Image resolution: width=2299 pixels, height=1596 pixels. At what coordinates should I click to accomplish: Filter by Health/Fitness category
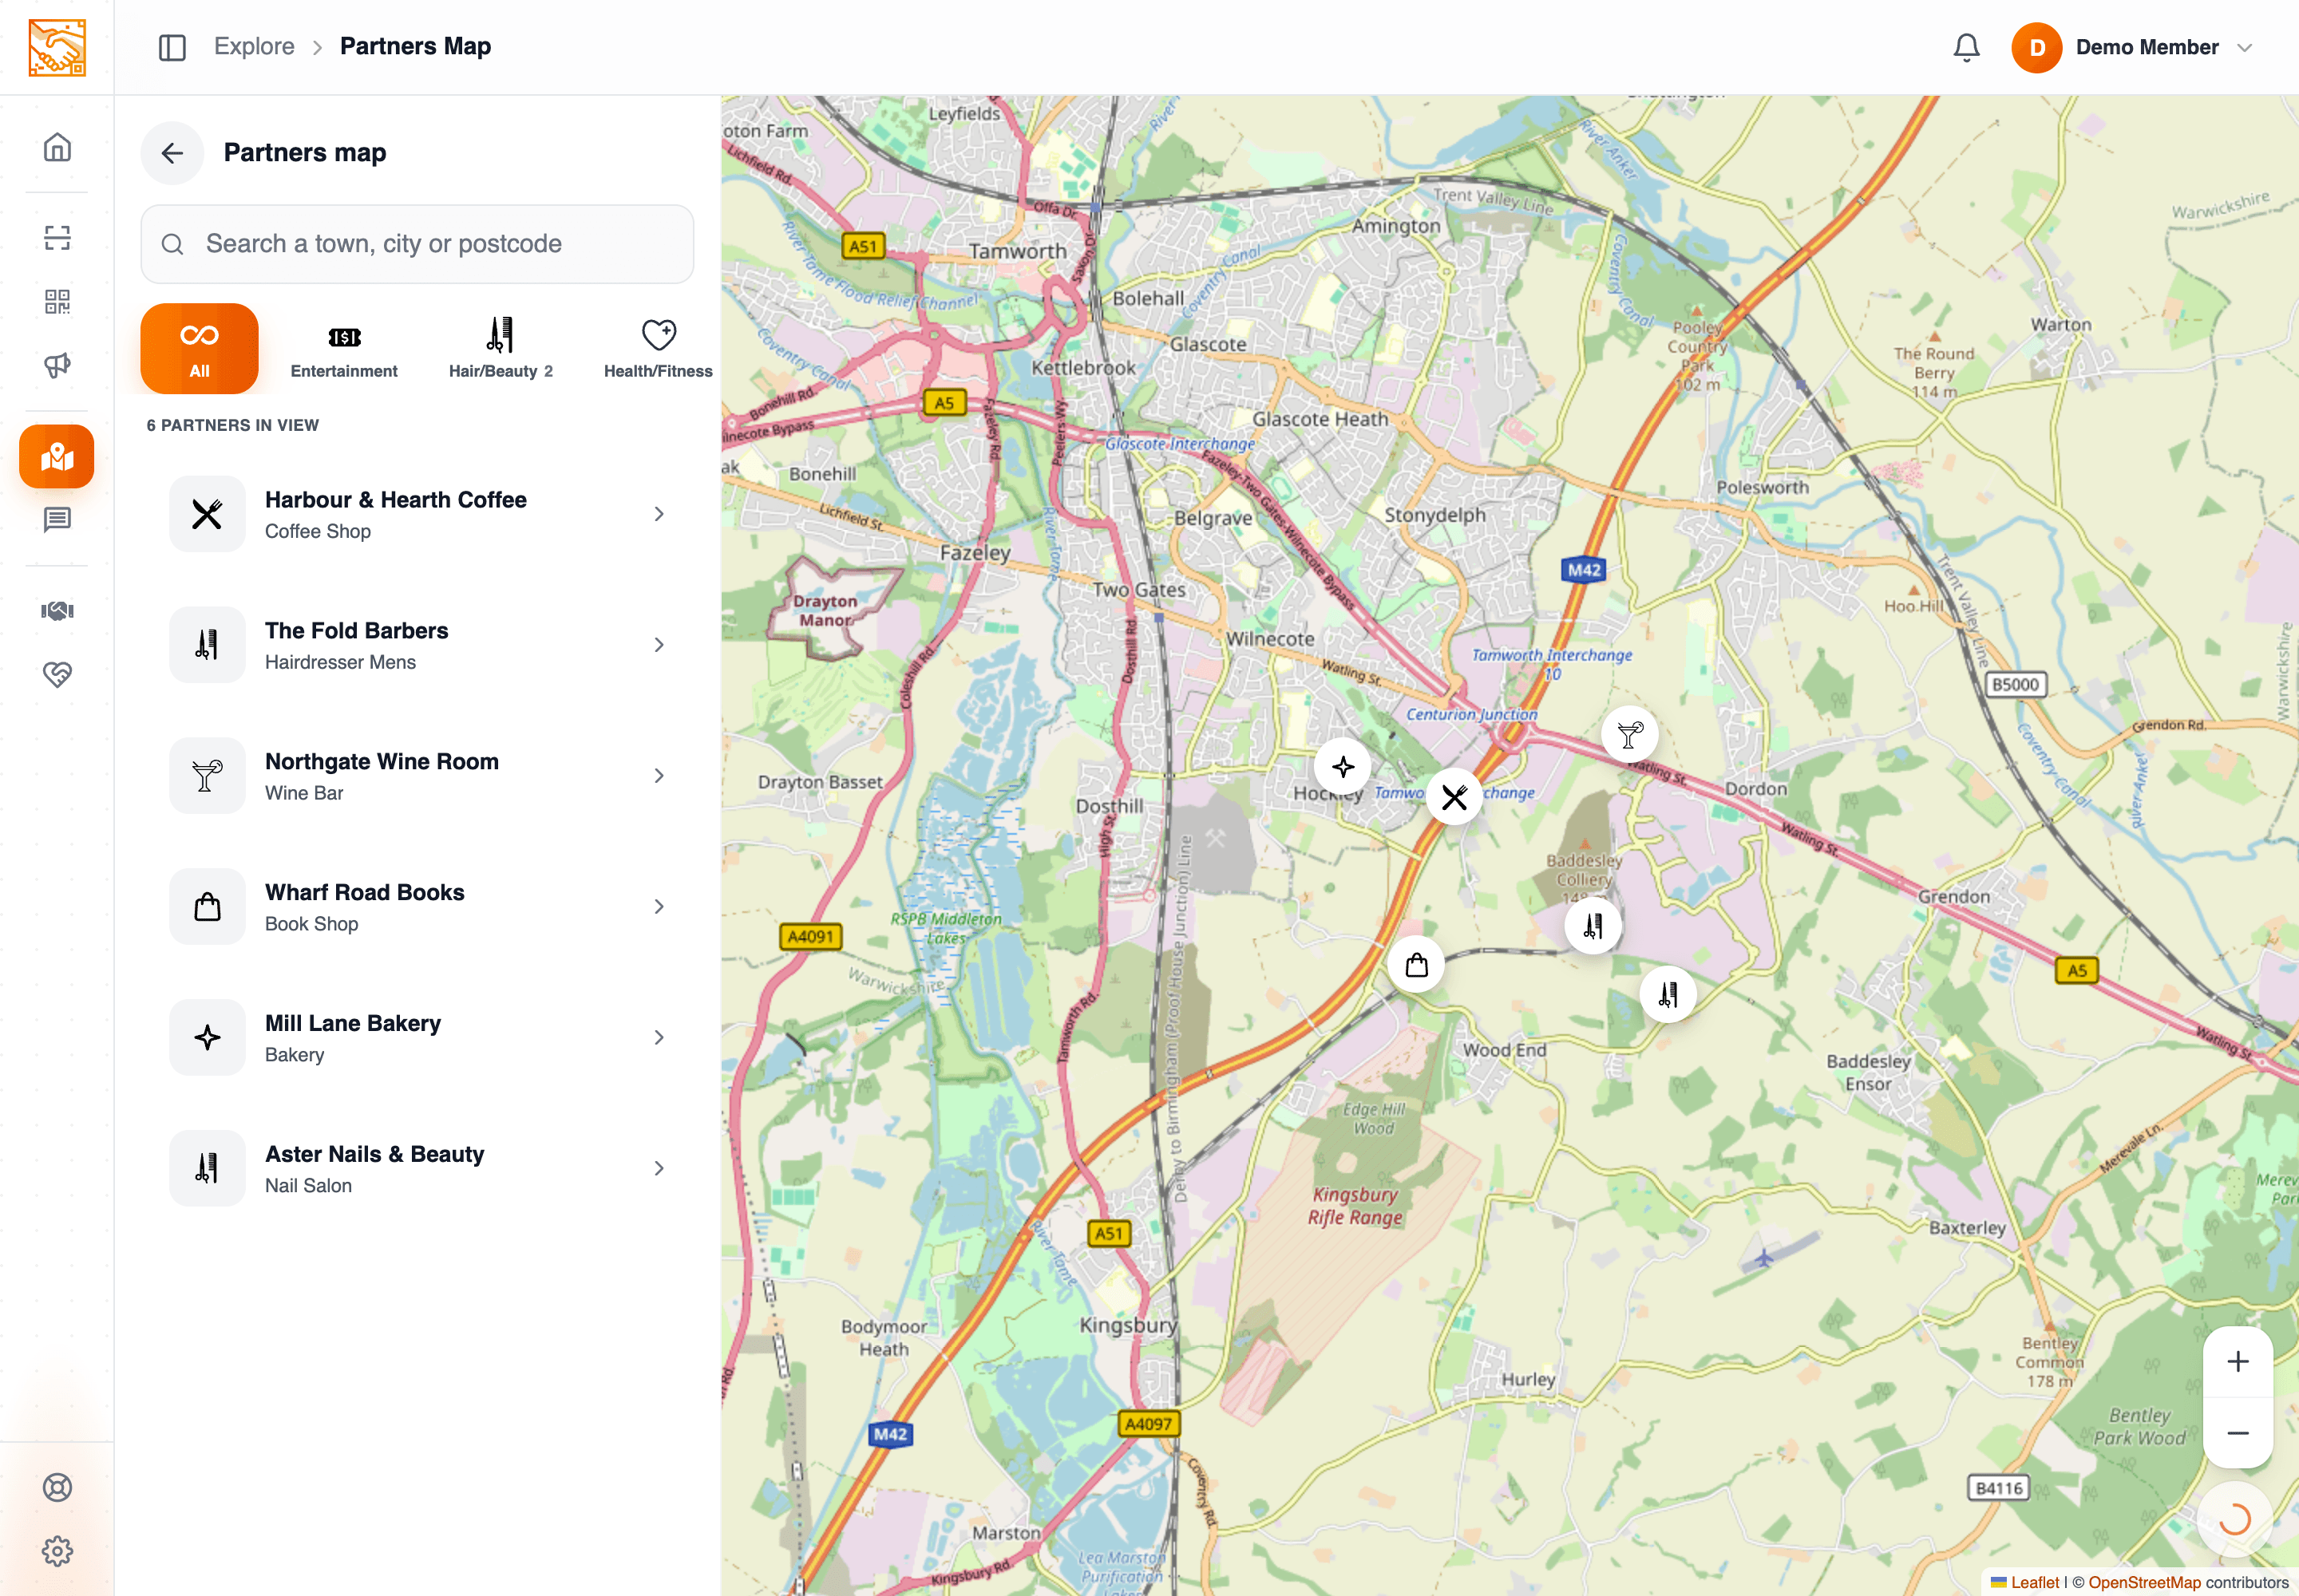659,349
